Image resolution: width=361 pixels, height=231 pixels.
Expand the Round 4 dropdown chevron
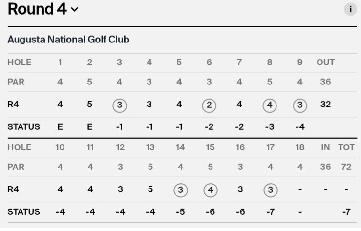74,10
